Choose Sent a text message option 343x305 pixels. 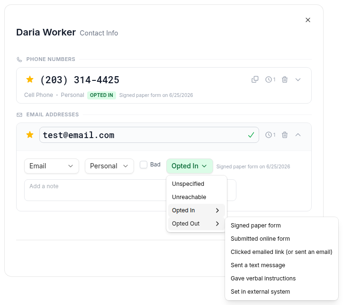click(x=281, y=265)
